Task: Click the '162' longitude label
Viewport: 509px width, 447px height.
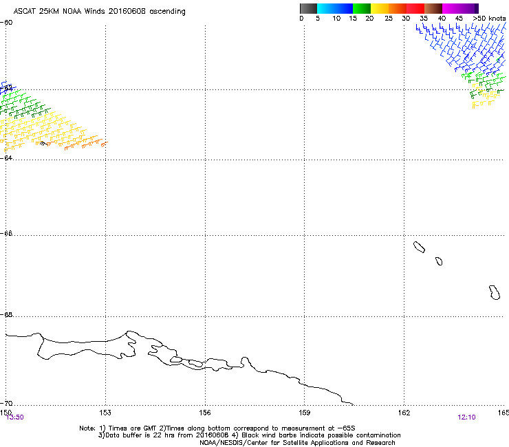Action: (x=404, y=413)
